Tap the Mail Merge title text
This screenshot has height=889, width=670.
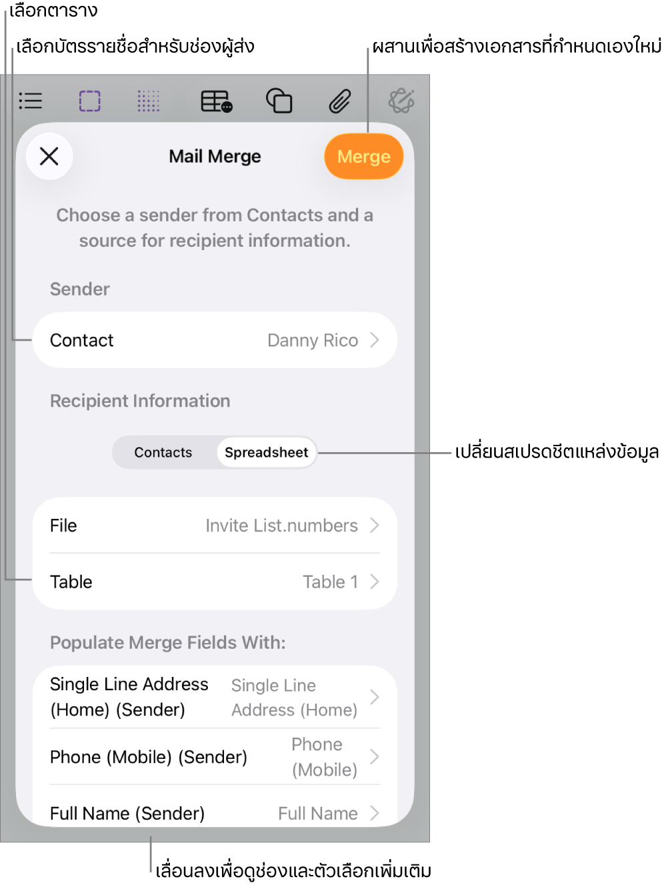(x=215, y=157)
